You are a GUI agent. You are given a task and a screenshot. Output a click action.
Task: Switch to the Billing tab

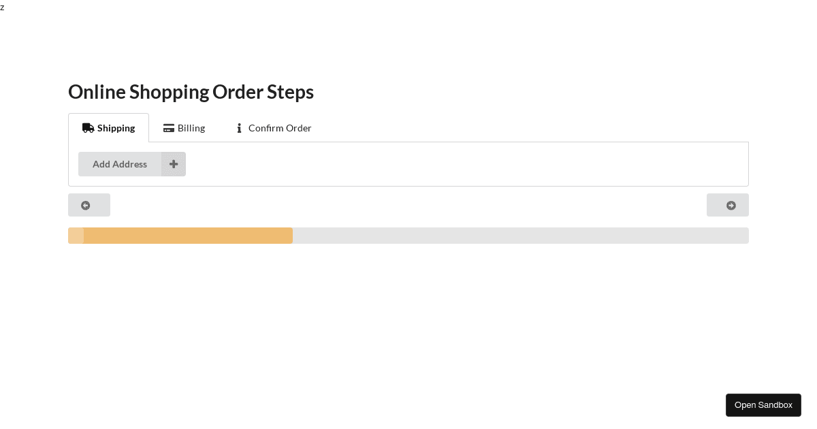[x=191, y=128]
